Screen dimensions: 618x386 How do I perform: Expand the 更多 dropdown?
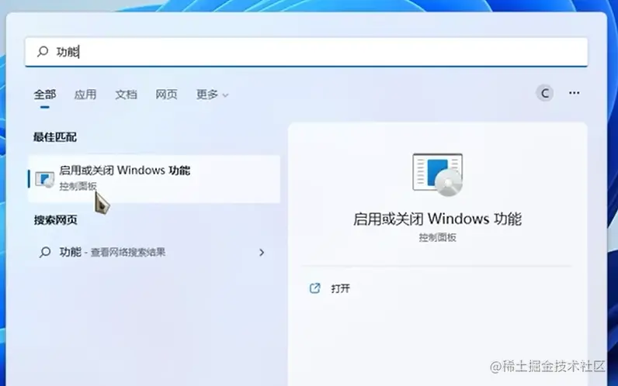pos(212,95)
